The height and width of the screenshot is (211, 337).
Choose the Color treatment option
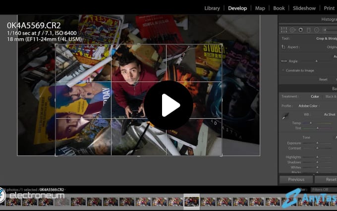tap(315, 97)
